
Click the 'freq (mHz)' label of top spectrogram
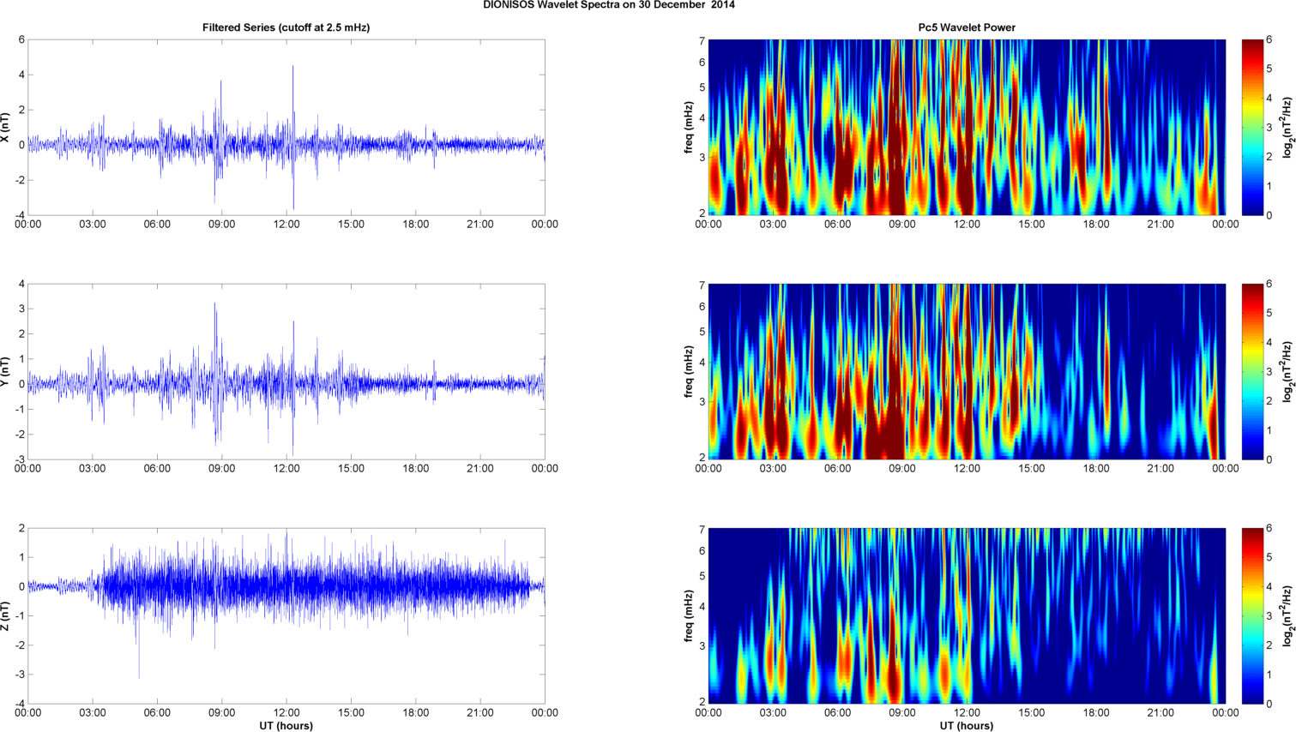pos(688,127)
